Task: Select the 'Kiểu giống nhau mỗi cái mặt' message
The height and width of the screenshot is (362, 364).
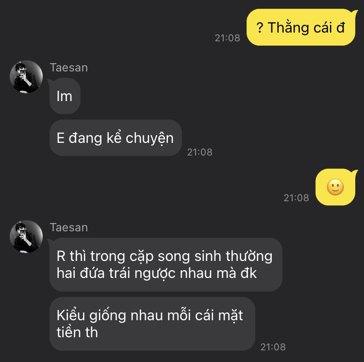Action: pyautogui.click(x=152, y=324)
